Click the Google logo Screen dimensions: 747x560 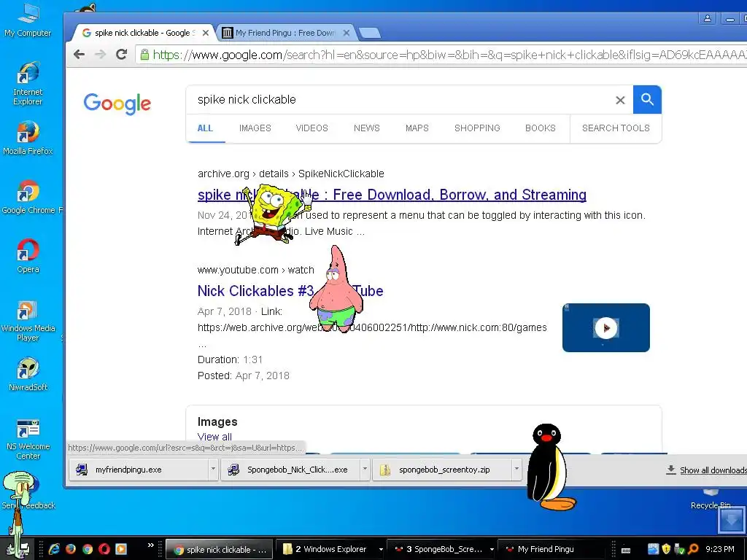[x=117, y=104]
